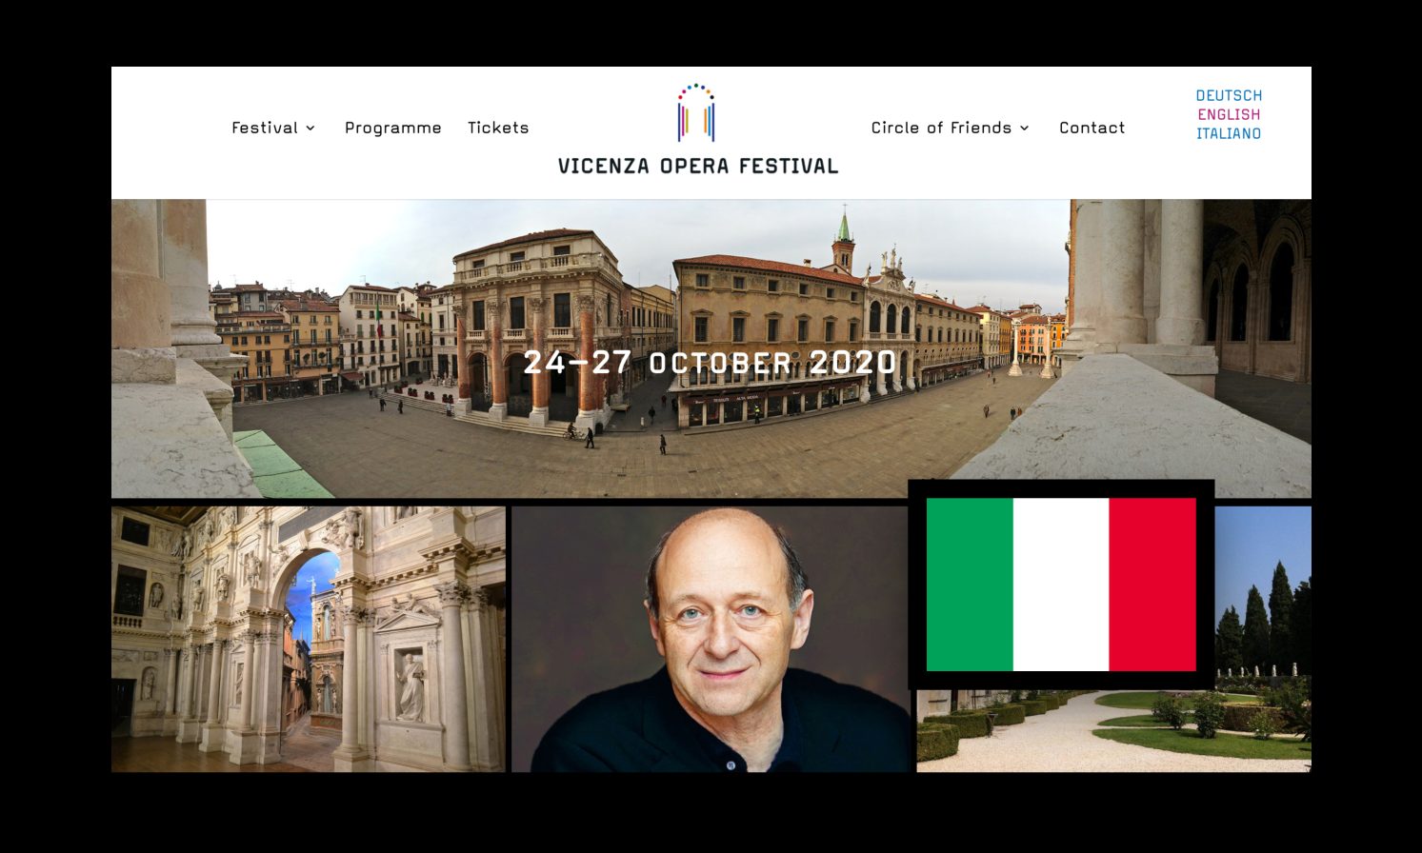The width and height of the screenshot is (1422, 853).
Task: Switch language to English
Action: 1229,114
